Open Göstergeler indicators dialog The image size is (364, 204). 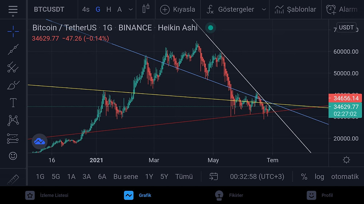coord(230,9)
